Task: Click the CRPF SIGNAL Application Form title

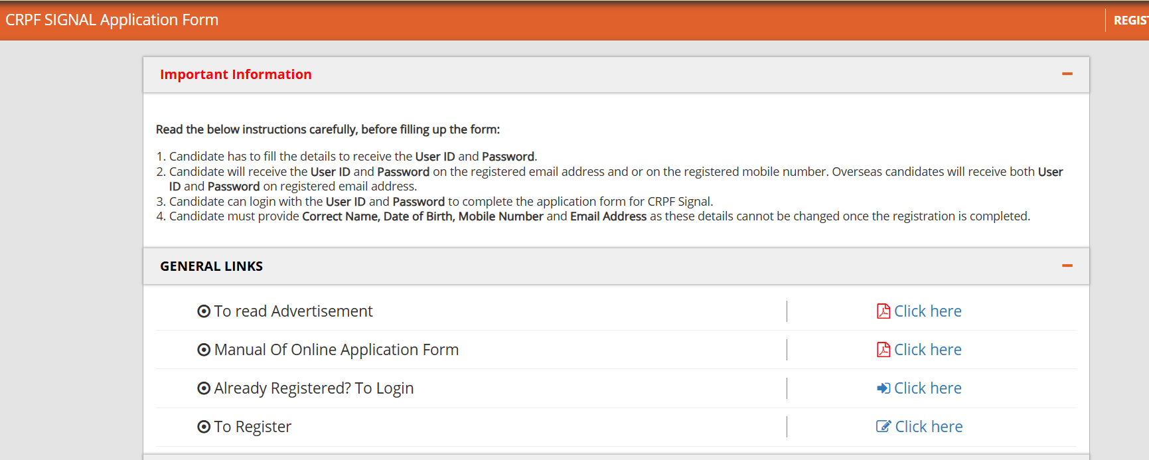Action: [112, 20]
